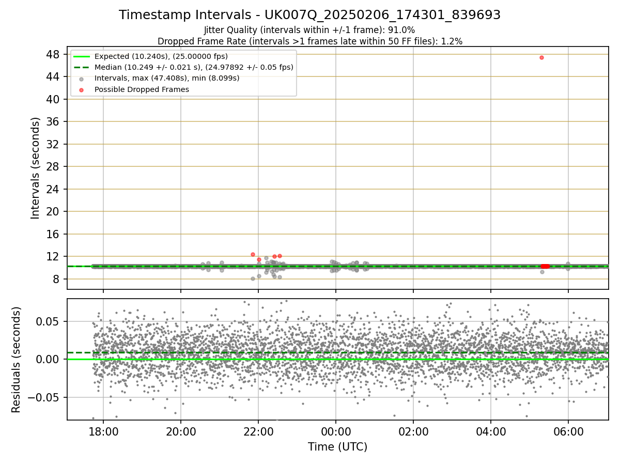This screenshot has height=465, width=620.
Task: Click the y-axis tick label '40'
Action: (53, 99)
